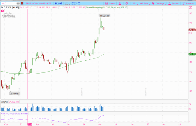Screen dimensions: 196x126
Task: Open chart settings gear icon
Action: [x=126, y=3]
